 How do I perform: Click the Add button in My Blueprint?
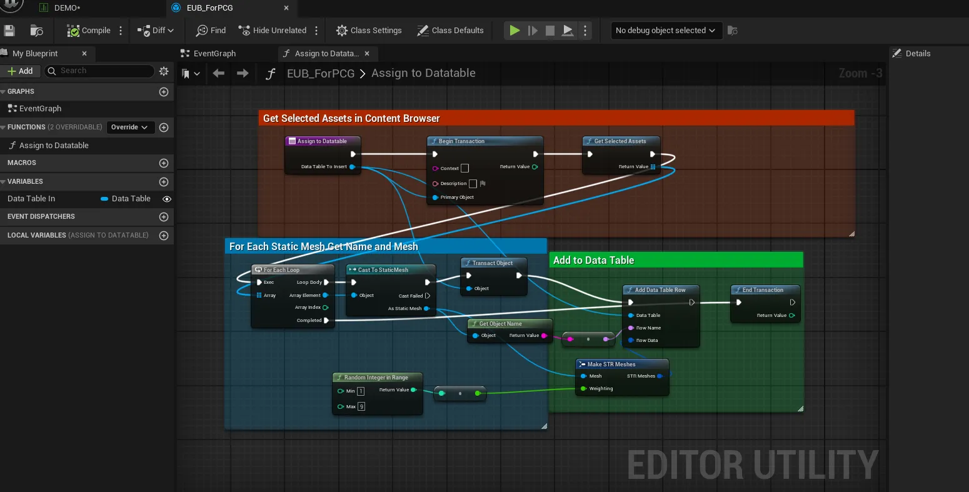[x=21, y=71]
